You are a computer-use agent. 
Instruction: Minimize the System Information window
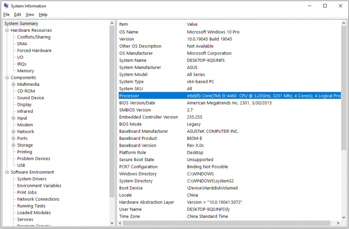[310, 6]
